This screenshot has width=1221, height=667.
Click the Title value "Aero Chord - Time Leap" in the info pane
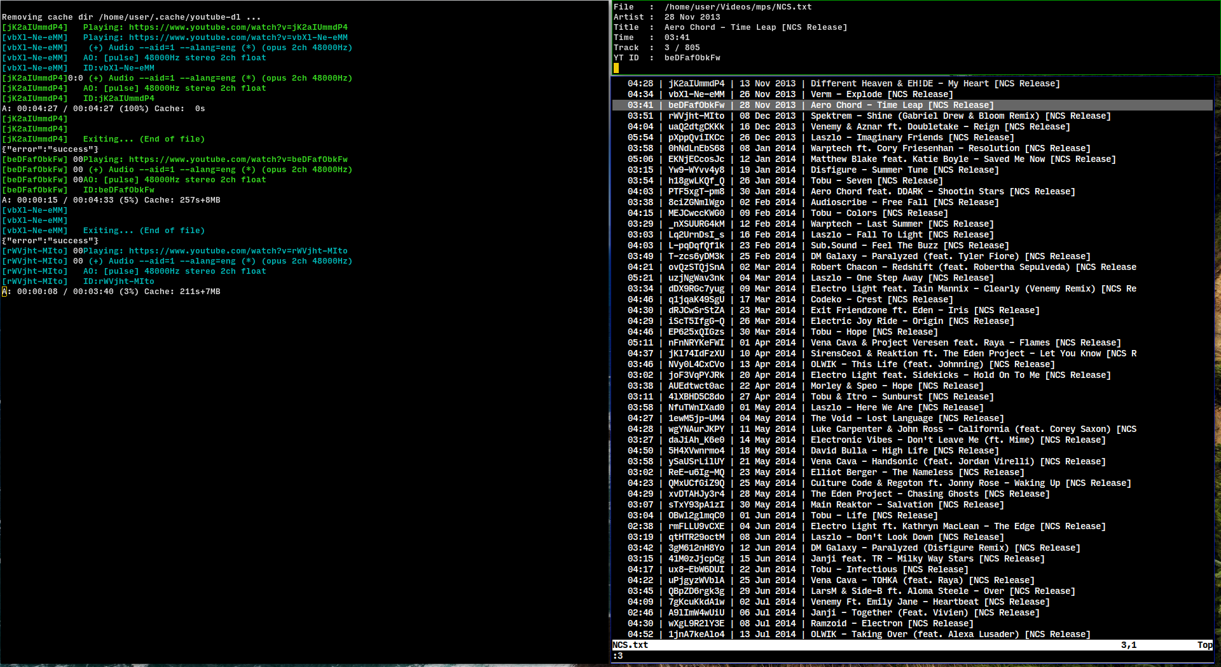click(x=721, y=27)
